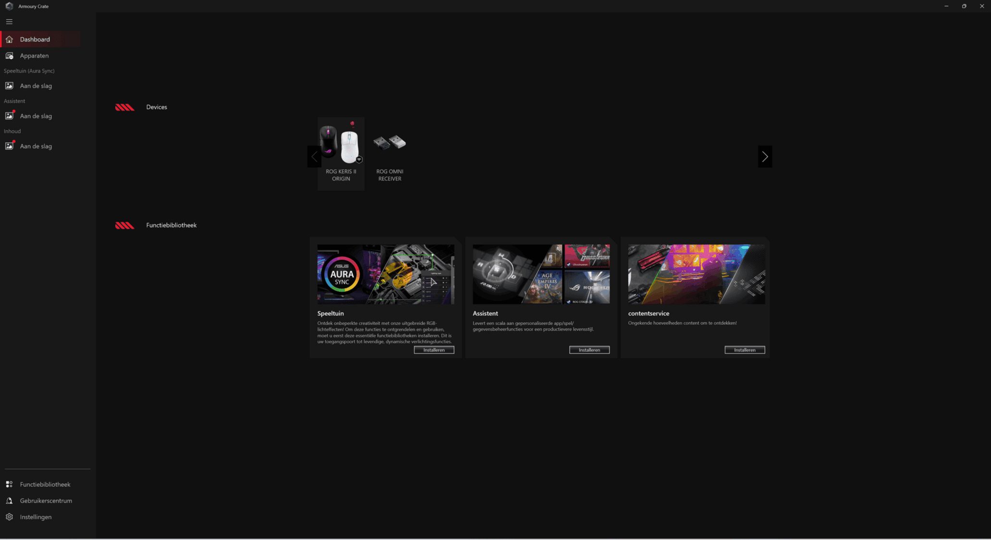Image resolution: width=991 pixels, height=540 pixels.
Task: Click the Functiebibliotheek section heading
Action: 171,225
